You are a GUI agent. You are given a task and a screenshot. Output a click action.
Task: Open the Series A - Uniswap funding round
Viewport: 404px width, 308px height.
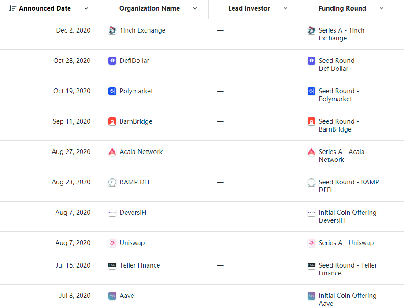pos(346,243)
